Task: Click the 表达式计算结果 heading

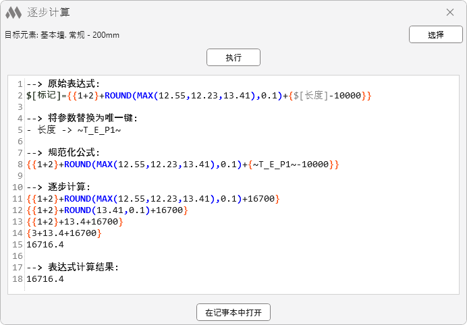Action: tap(73, 268)
